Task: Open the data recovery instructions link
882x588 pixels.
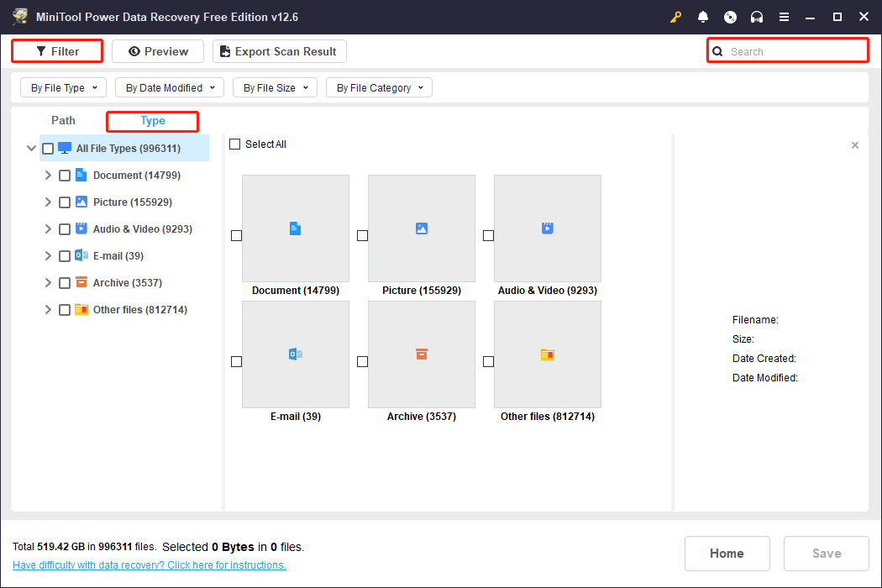Action: [x=149, y=564]
